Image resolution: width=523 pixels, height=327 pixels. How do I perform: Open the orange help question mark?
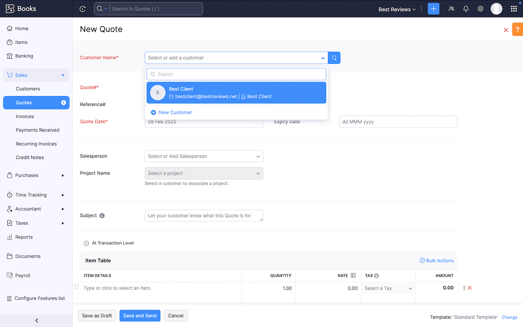click(517, 29)
